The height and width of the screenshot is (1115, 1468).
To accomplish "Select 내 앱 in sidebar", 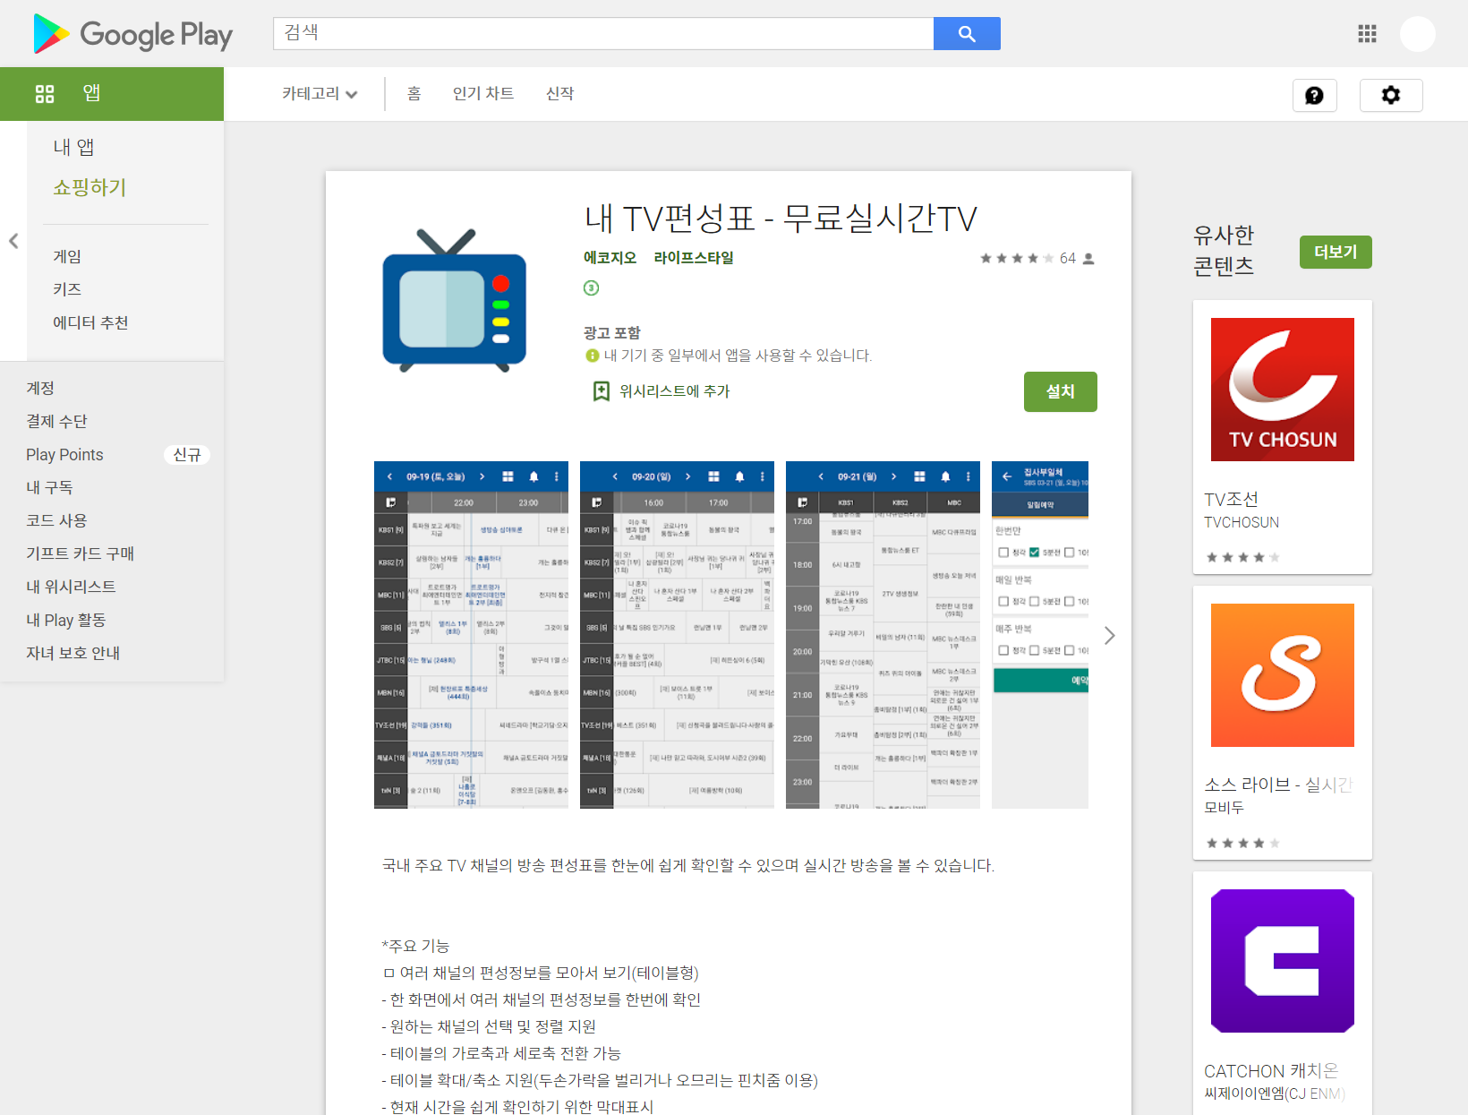I will click(x=73, y=147).
